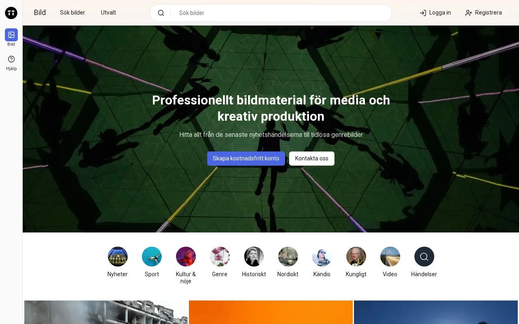
Task: Open the Utvalt navigation item
Action: click(108, 13)
